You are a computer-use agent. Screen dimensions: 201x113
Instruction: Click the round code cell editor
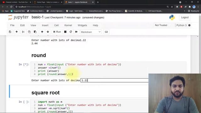click(108, 69)
